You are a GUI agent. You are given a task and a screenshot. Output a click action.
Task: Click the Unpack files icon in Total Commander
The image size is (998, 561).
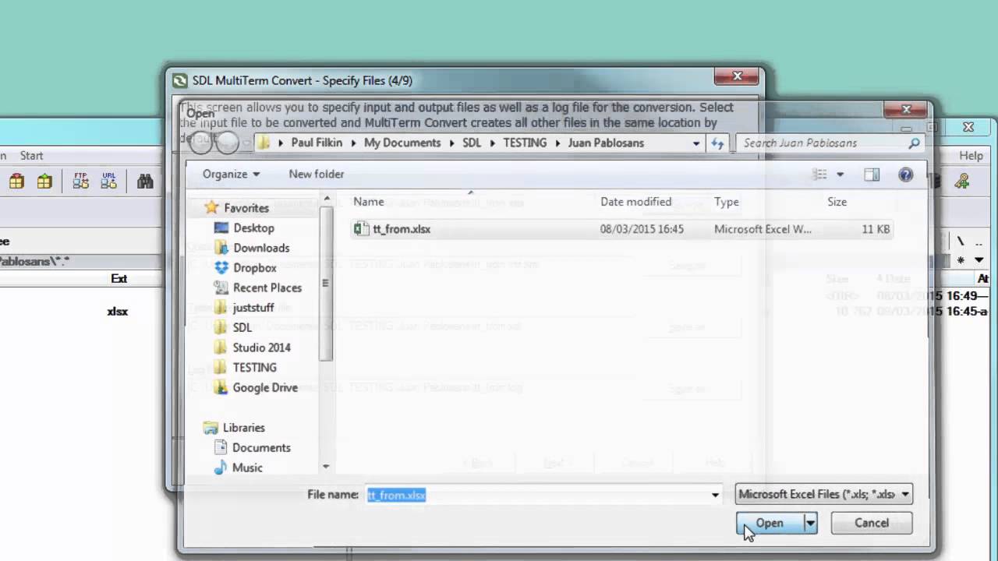click(44, 182)
